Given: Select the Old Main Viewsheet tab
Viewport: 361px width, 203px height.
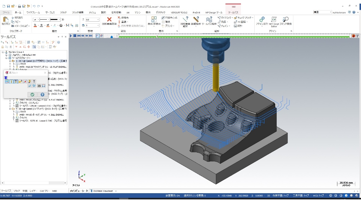Looking at the screenshot, I should [103, 191].
